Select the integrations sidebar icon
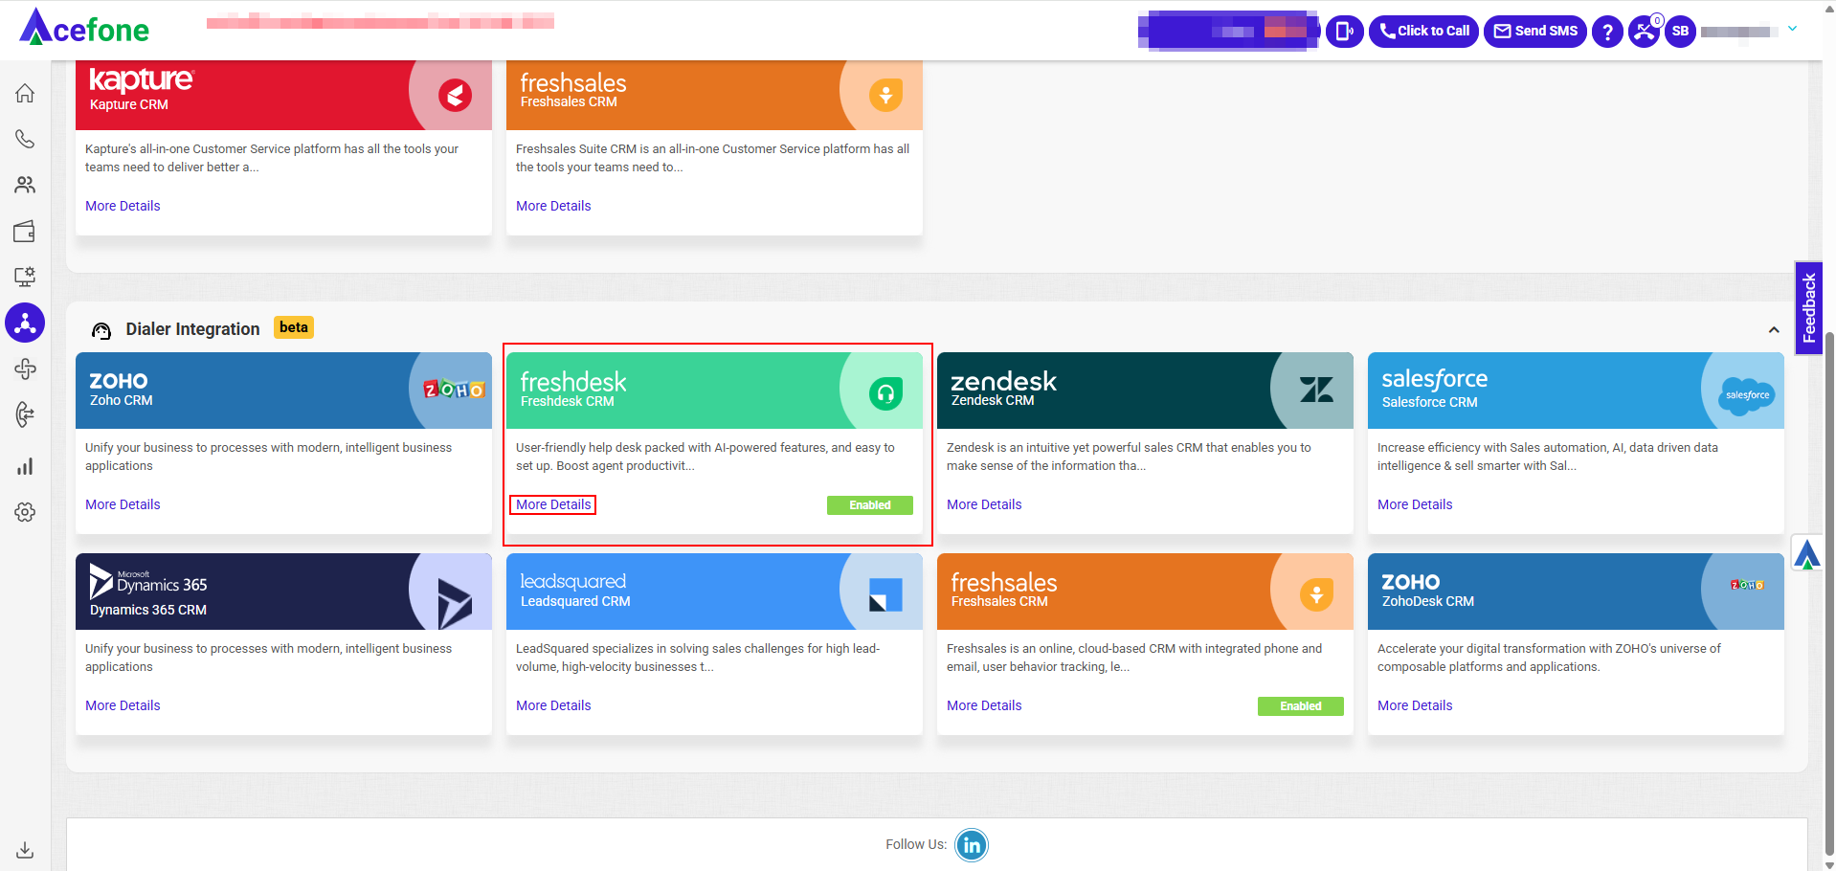The height and width of the screenshot is (871, 1836). click(25, 323)
